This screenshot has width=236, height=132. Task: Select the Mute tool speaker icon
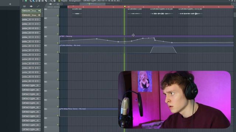(39, 1)
